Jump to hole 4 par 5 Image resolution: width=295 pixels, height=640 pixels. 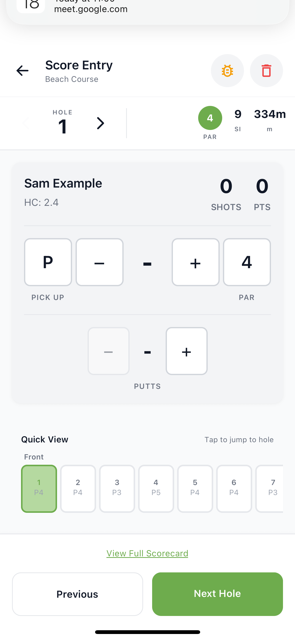[x=156, y=489]
